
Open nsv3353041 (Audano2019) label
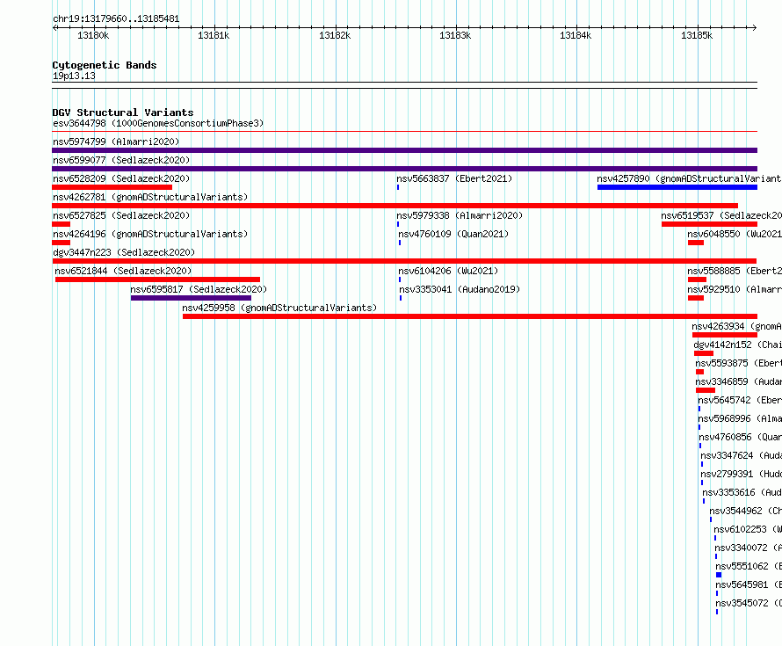(460, 289)
